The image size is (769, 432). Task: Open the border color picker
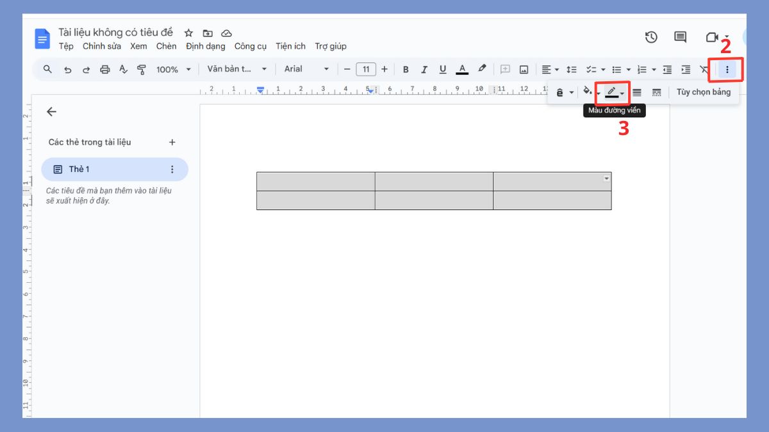(x=612, y=92)
